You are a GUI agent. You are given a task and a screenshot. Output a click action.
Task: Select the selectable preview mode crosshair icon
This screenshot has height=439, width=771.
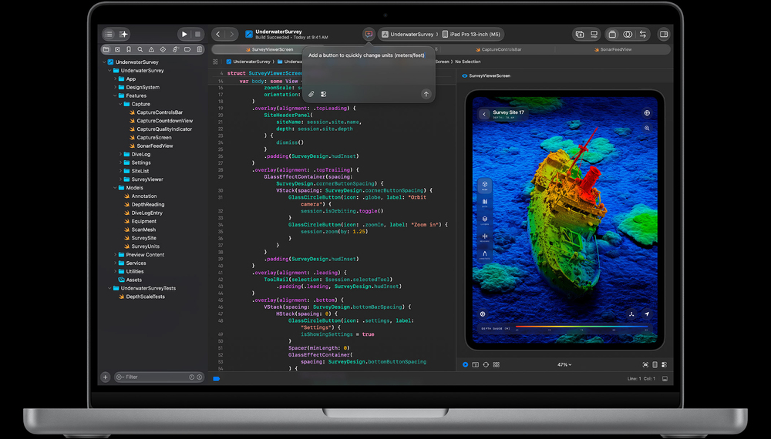click(x=486, y=365)
